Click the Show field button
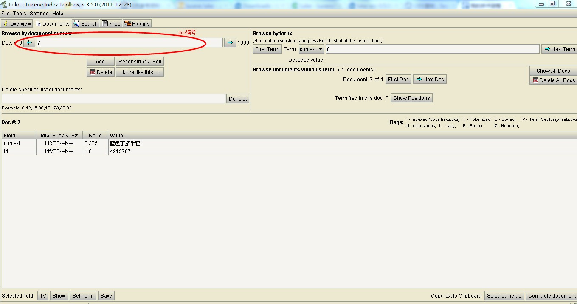 click(59, 295)
